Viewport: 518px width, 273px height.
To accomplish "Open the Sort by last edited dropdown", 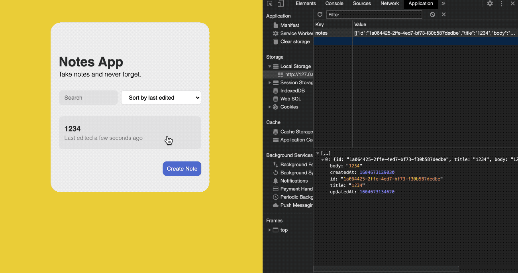I will pyautogui.click(x=161, y=98).
